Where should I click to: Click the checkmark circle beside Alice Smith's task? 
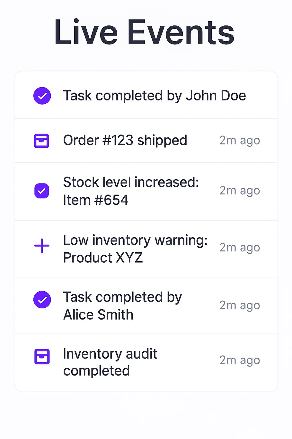[42, 300]
